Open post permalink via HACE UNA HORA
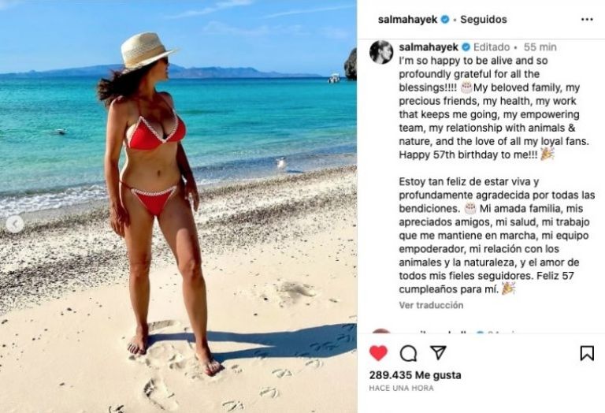 401,388
